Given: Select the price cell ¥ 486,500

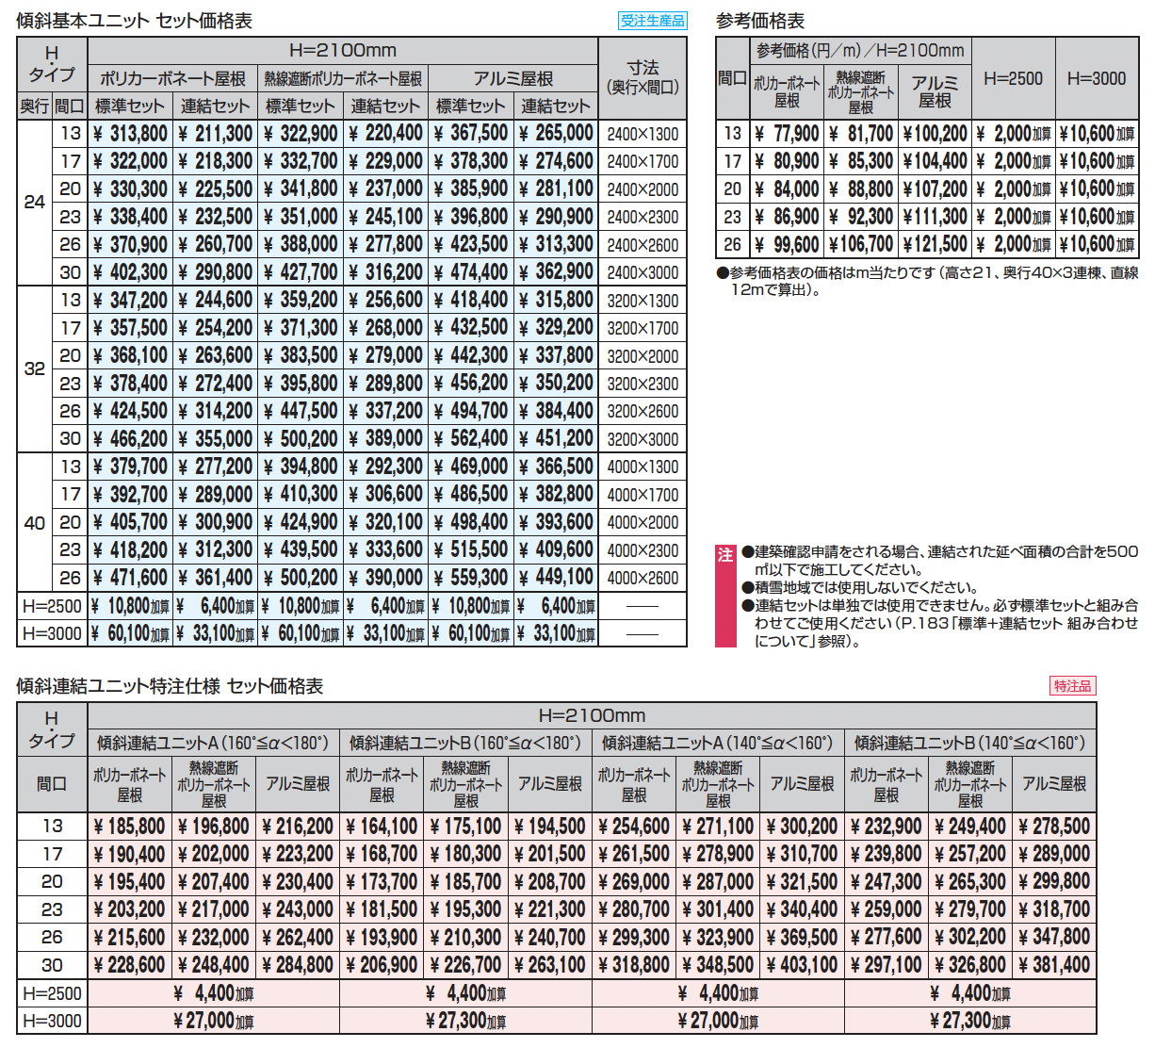Looking at the screenshot, I should coord(471,494).
